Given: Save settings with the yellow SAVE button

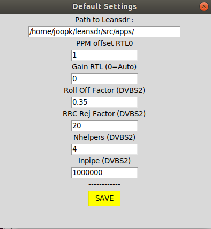Looking at the screenshot, I should pos(104,198).
